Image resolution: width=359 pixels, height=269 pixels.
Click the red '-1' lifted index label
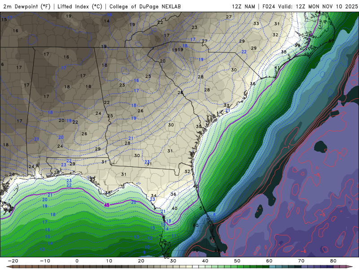click(x=287, y=148)
